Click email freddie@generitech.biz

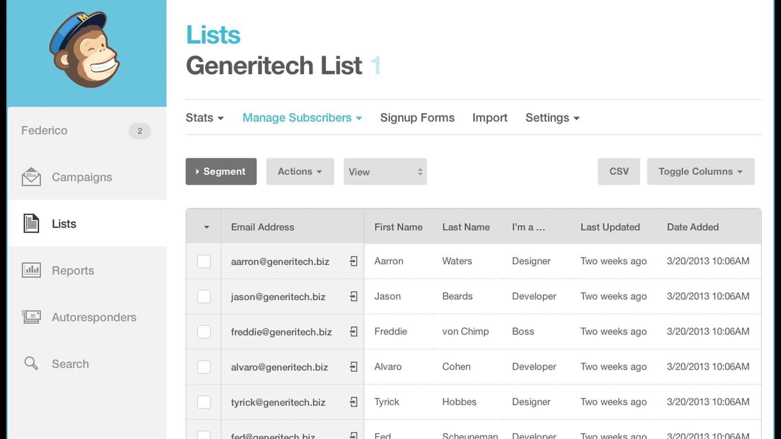click(x=281, y=332)
